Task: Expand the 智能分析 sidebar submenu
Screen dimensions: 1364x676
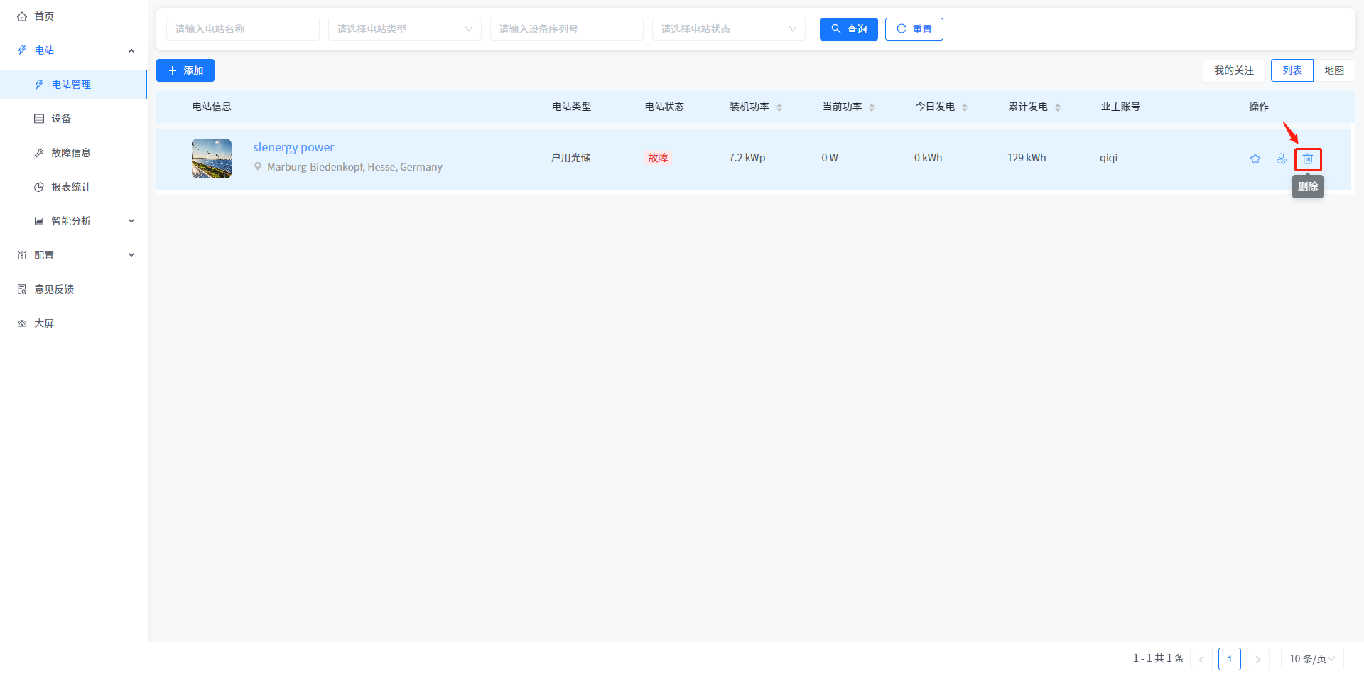Action: (71, 221)
